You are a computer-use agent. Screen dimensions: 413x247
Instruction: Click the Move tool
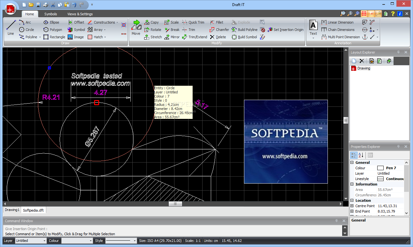[136, 27]
